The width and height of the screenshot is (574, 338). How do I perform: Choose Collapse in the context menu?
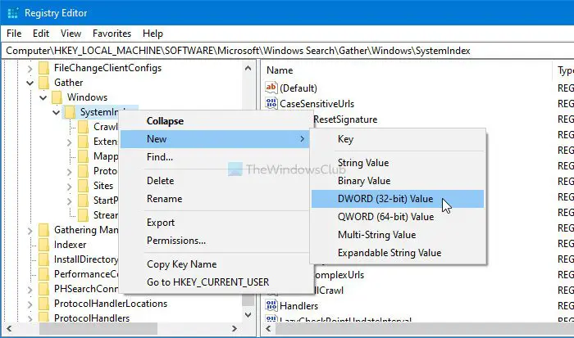tap(216, 121)
